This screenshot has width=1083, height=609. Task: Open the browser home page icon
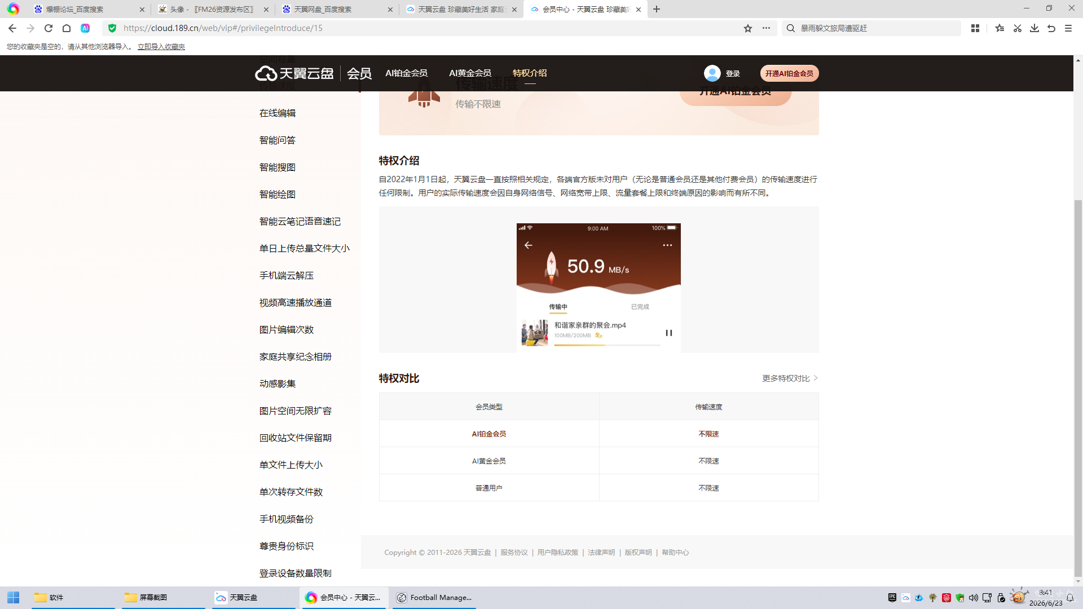[67, 28]
